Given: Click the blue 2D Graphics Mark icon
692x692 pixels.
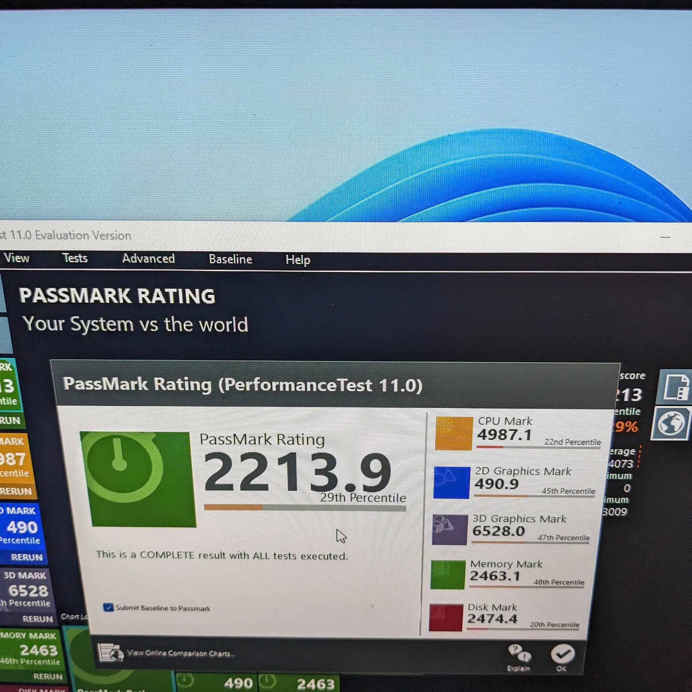Looking at the screenshot, I should (x=451, y=483).
